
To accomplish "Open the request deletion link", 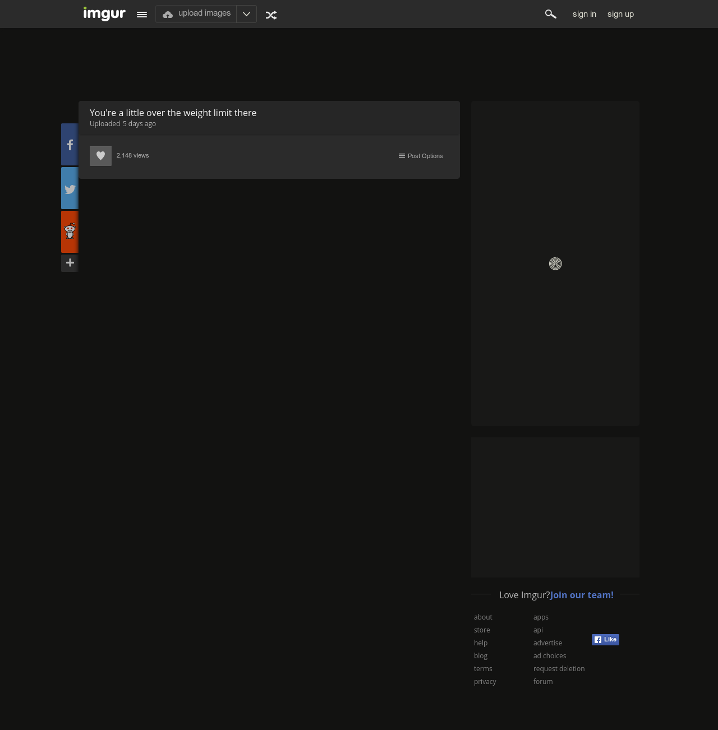I will [559, 669].
